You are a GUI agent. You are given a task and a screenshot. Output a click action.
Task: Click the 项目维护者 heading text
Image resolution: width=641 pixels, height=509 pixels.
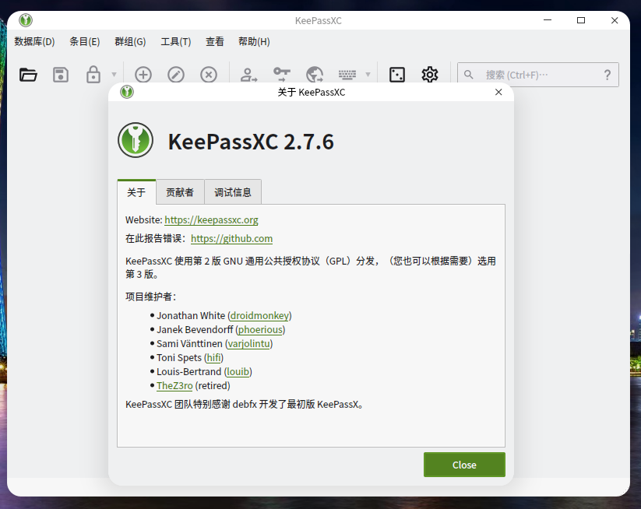click(x=150, y=297)
